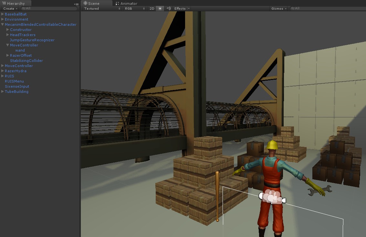Select TubeBuilding in hierarchy

click(16, 92)
